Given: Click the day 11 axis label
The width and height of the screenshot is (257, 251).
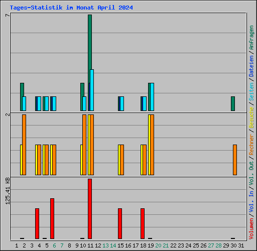Looking at the screenshot, I should click(90, 245).
